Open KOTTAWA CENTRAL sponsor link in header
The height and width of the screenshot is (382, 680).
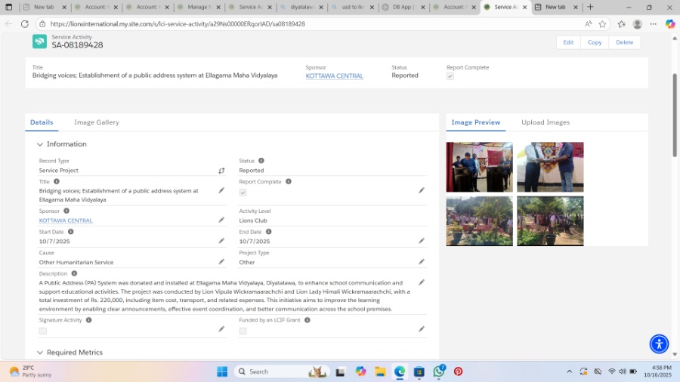click(334, 76)
